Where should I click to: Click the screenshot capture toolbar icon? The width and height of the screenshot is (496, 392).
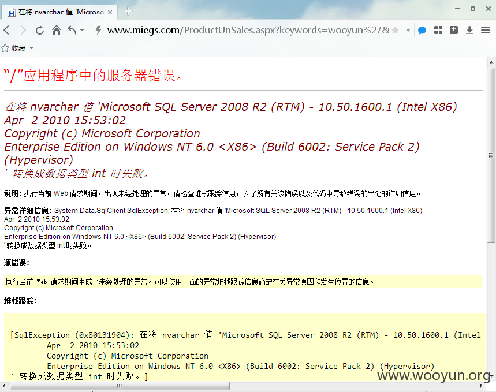(x=454, y=30)
